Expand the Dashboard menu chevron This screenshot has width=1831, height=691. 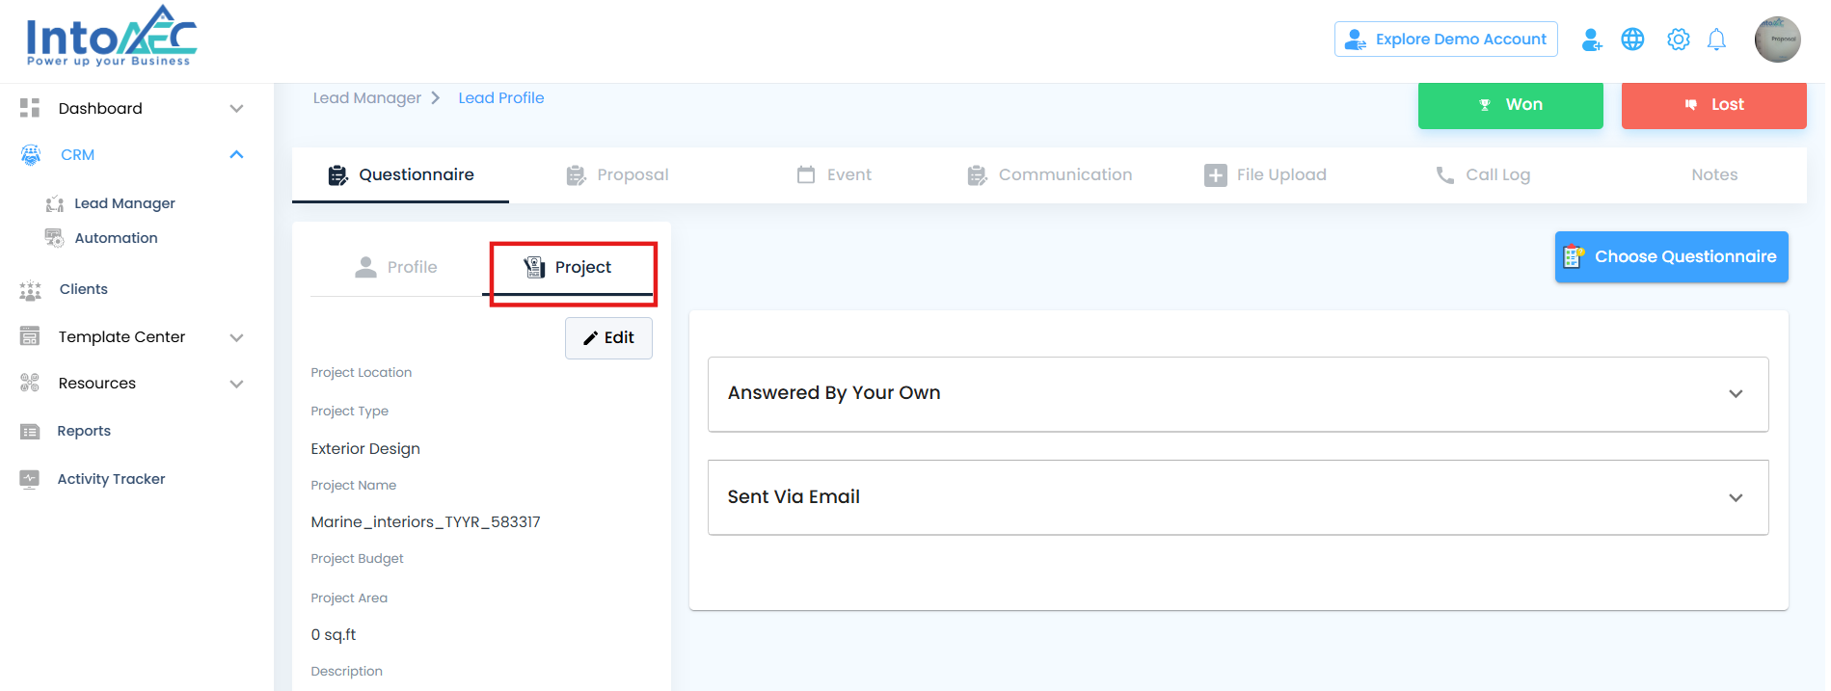point(236,109)
